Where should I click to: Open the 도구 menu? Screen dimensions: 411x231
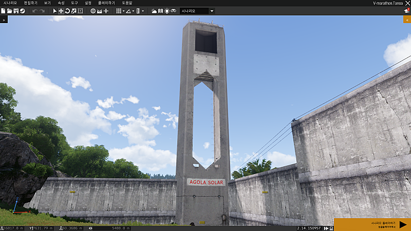[x=74, y=3]
